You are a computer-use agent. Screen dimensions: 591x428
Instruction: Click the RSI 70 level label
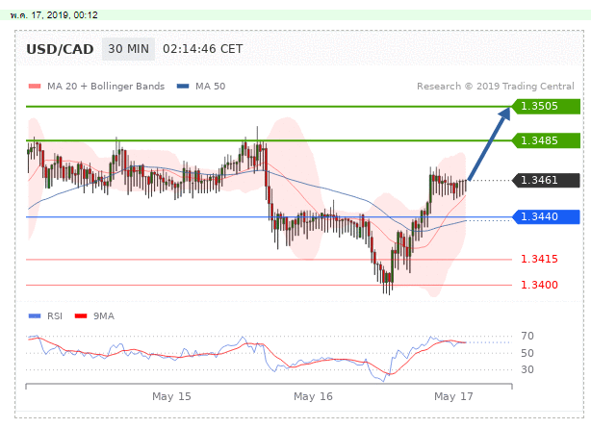tap(527, 336)
